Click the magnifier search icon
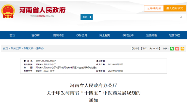The height and width of the screenshot is (105, 187). click(x=181, y=17)
